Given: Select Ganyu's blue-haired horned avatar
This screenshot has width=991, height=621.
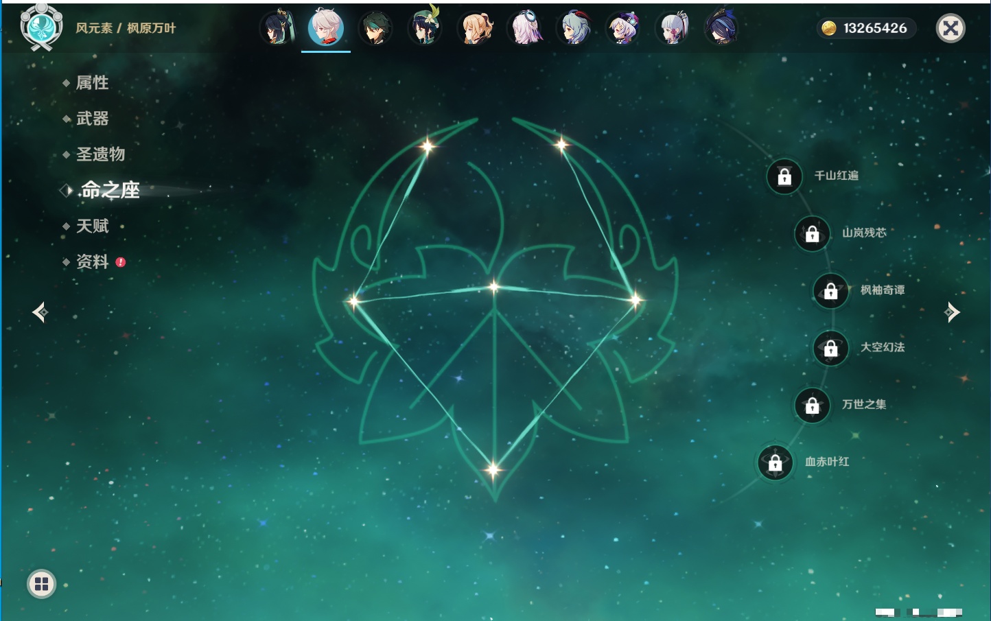Looking at the screenshot, I should [x=574, y=28].
